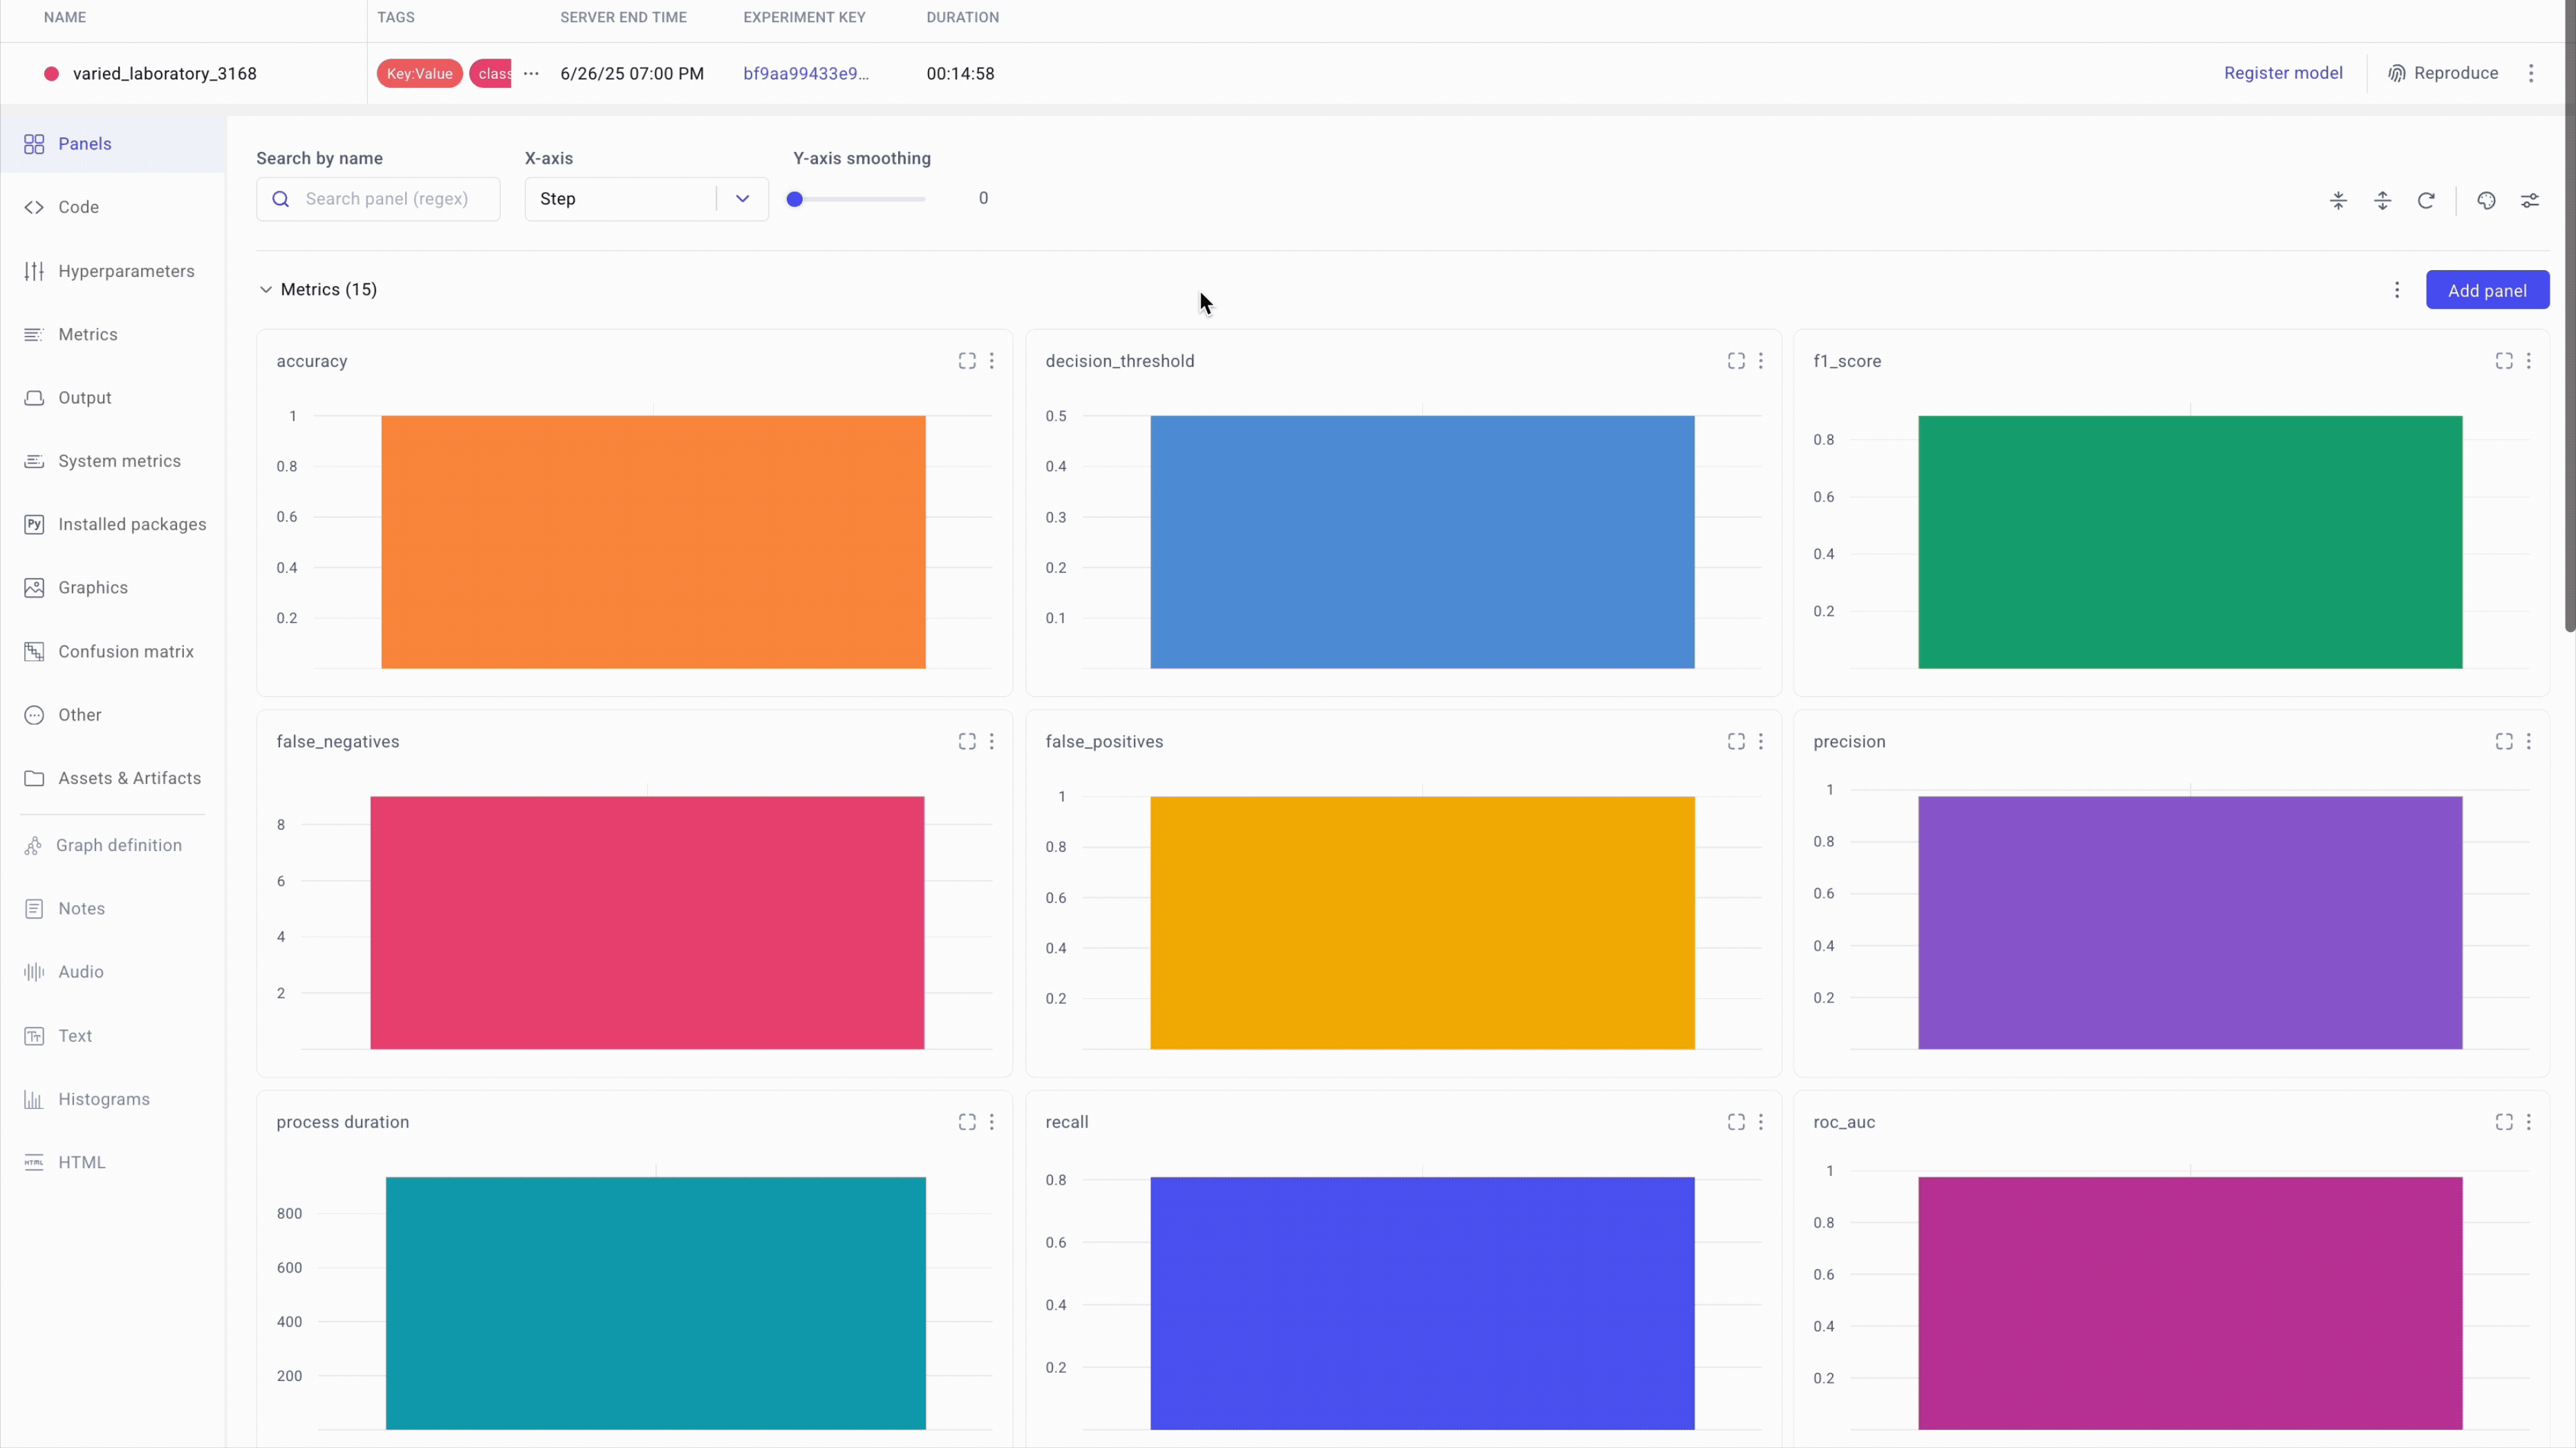The height and width of the screenshot is (1448, 2576).
Task: Expand hidden tags with the ellipsis
Action: point(531,74)
